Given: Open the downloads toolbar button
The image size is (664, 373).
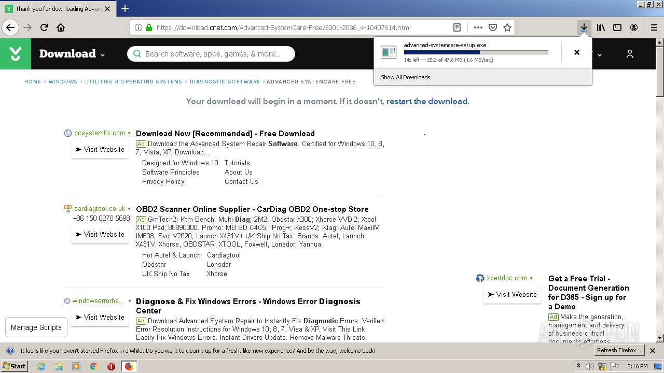Looking at the screenshot, I should click(584, 27).
